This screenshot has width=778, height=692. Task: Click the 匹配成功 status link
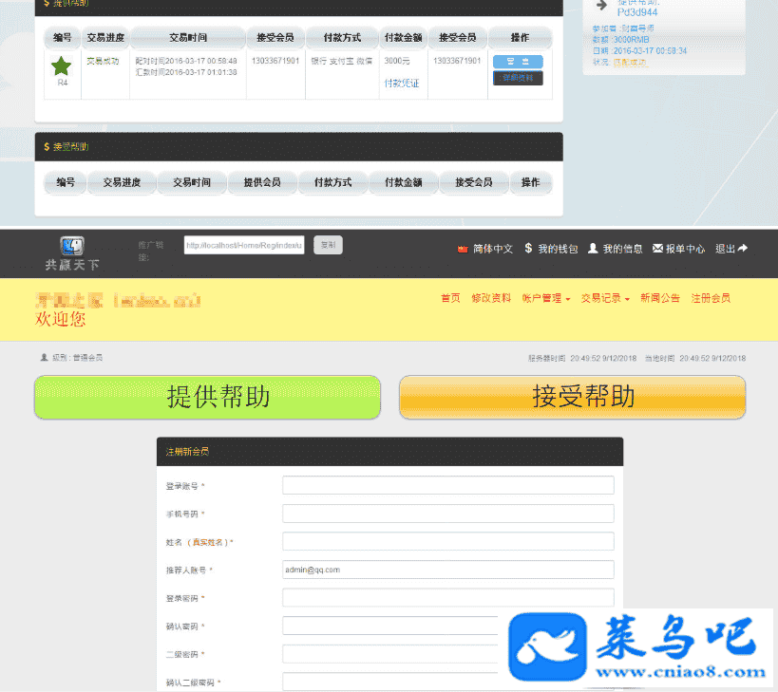point(630,63)
